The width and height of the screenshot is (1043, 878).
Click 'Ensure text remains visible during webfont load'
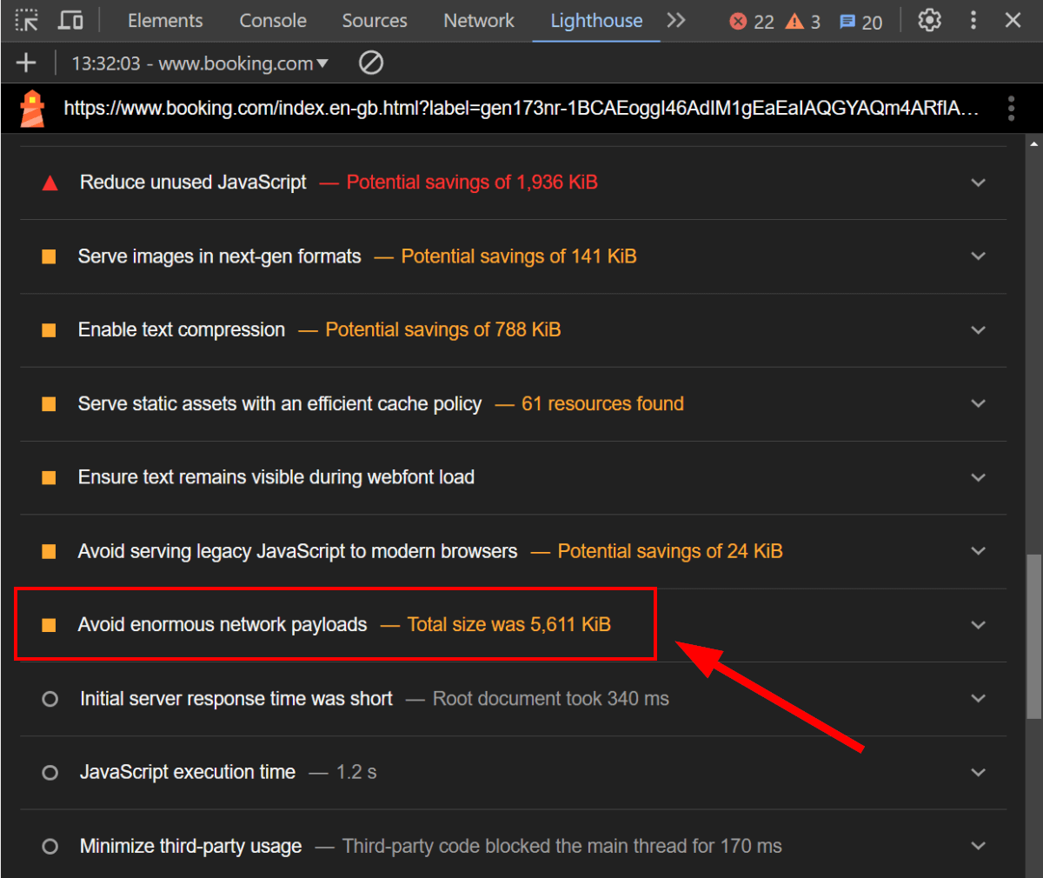pyautogui.click(x=276, y=477)
